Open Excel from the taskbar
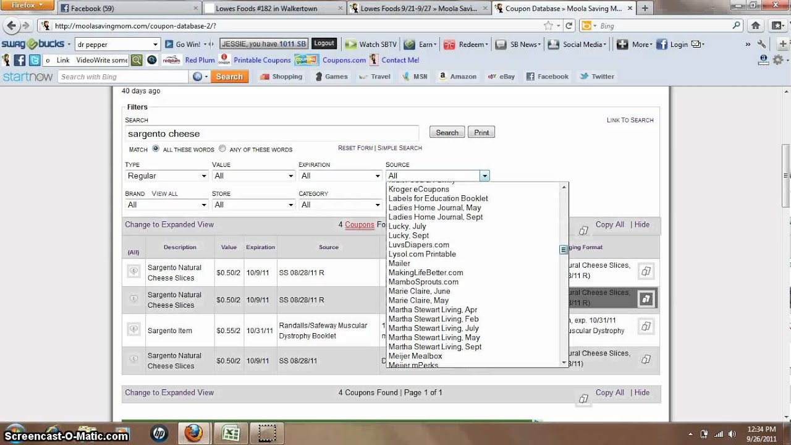 231,433
